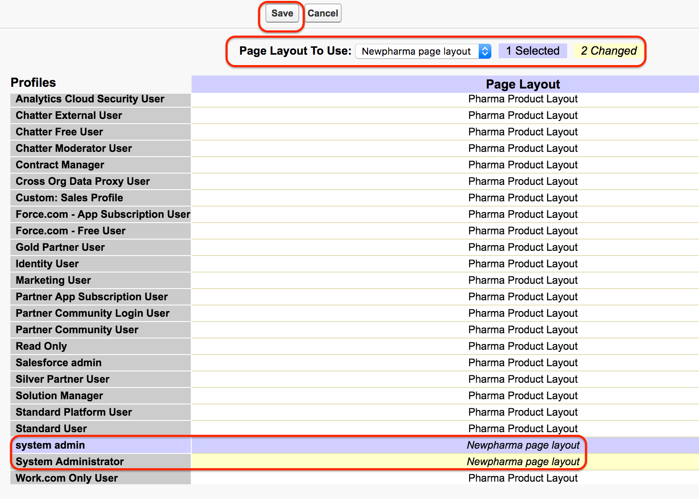Select the Contract Manager profile
This screenshot has height=499, width=699.
(60, 165)
